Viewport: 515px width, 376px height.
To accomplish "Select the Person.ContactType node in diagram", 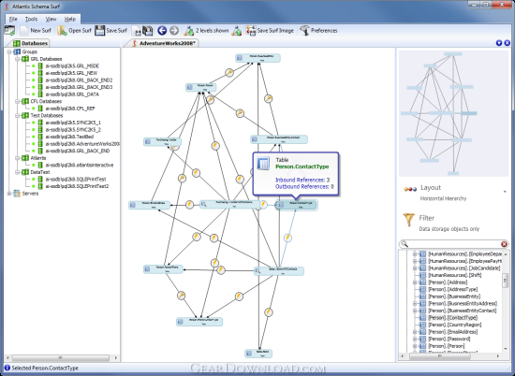I will [x=296, y=205].
